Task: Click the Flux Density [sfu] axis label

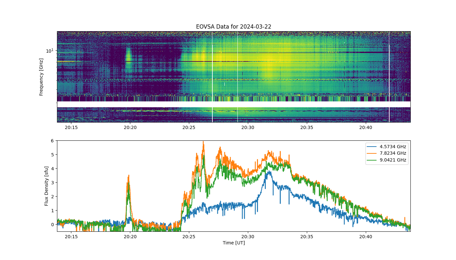Action: pos(47,186)
